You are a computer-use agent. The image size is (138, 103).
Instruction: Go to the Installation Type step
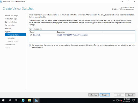coord(11,19)
